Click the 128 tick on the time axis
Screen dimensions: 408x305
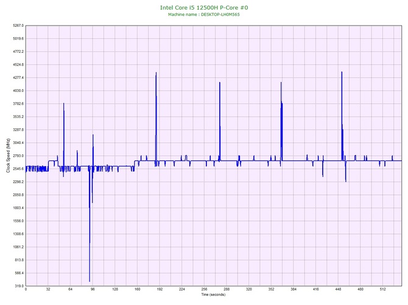115,289
